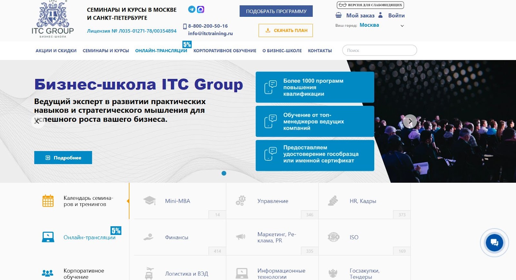
Task: Select the Маркетинг megaphone icon
Action: [x=241, y=237]
